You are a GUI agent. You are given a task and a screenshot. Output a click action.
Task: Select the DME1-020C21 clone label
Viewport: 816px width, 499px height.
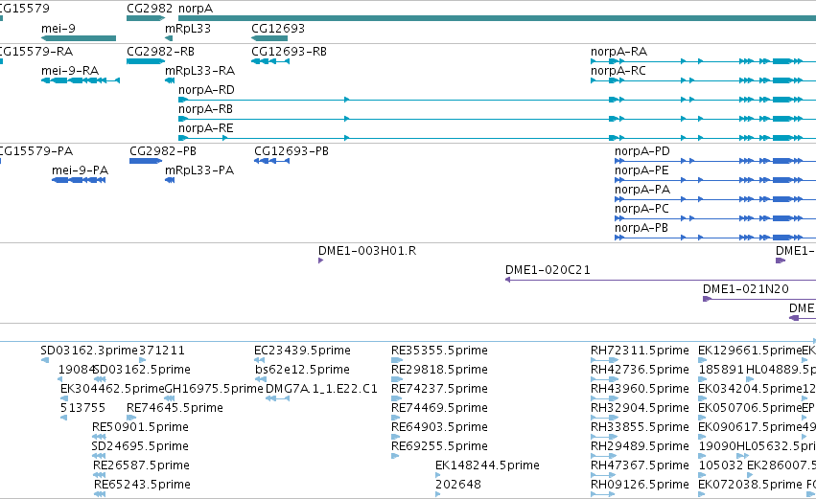click(548, 270)
